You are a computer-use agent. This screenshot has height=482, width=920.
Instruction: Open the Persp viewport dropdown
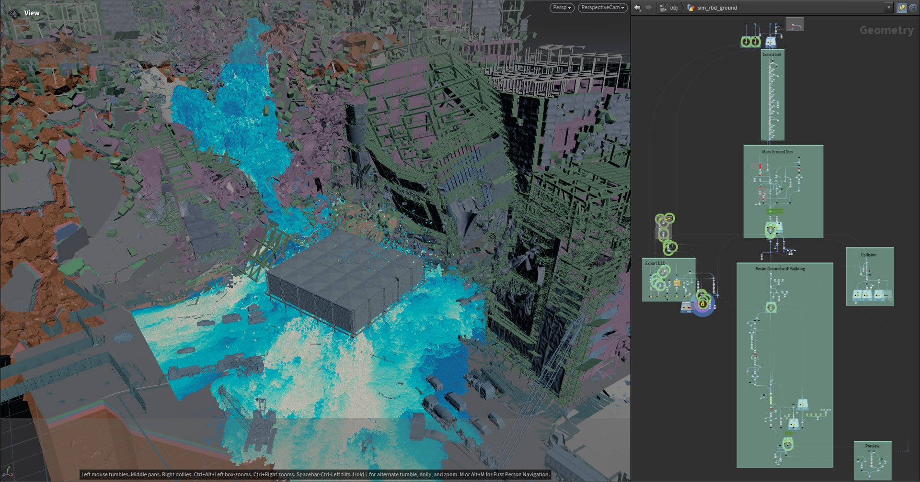(x=562, y=8)
